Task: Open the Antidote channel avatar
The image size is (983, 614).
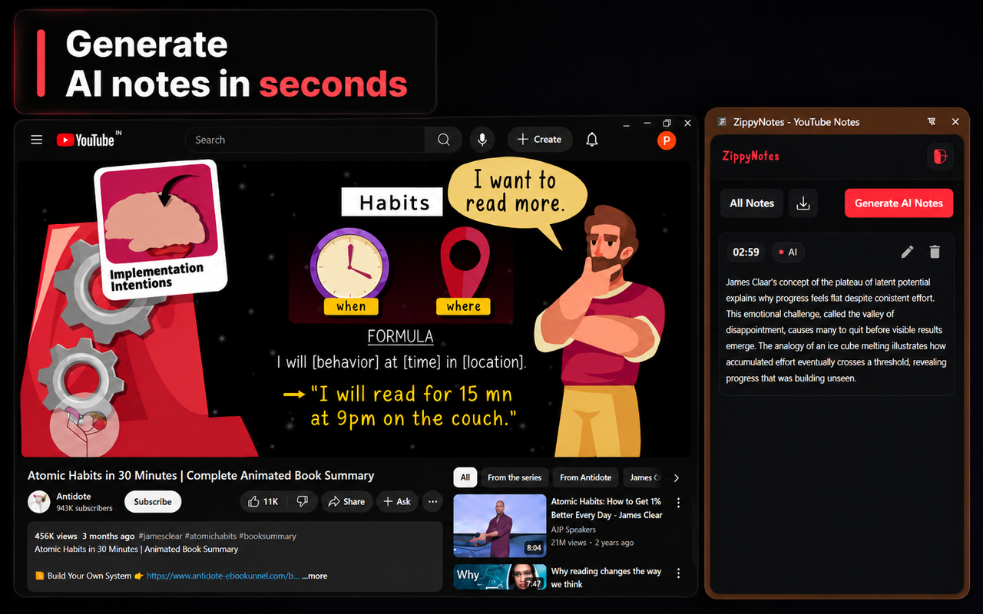Action: 39,502
